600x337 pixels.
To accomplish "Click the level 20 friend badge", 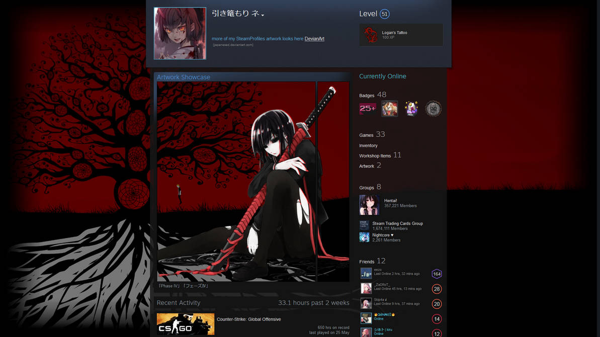I will coord(437,304).
